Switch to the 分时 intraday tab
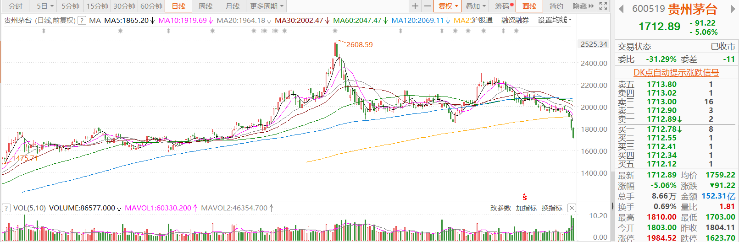Image resolution: width=739 pixels, height=242 pixels. 15,6
